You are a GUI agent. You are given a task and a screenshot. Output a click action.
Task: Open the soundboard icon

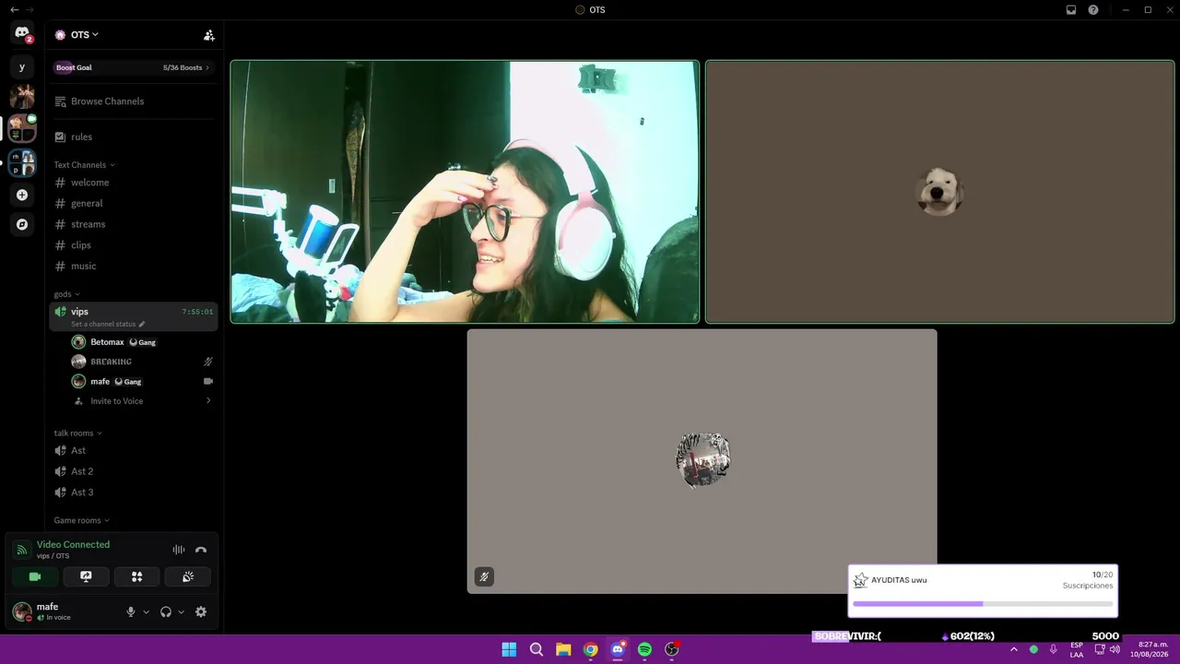point(188,576)
